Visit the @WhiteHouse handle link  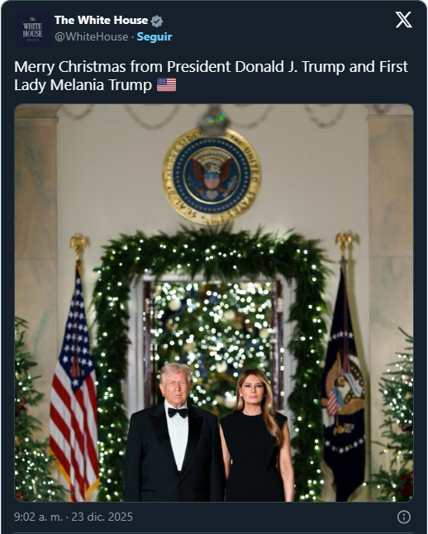(x=91, y=36)
